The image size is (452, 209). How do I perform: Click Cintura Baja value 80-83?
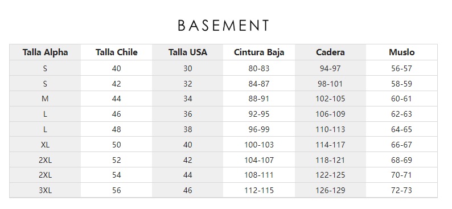coord(259,68)
